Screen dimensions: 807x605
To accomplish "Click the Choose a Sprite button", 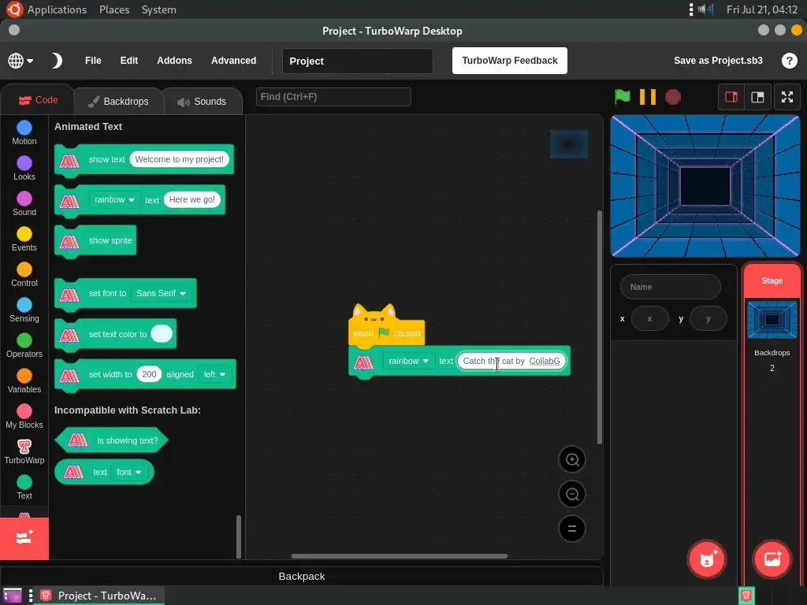I will point(707,559).
